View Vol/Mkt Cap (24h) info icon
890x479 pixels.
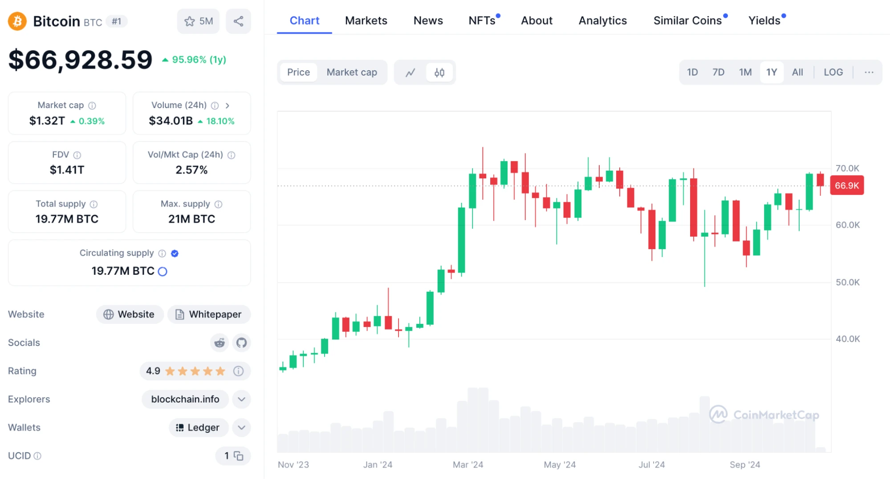point(231,155)
